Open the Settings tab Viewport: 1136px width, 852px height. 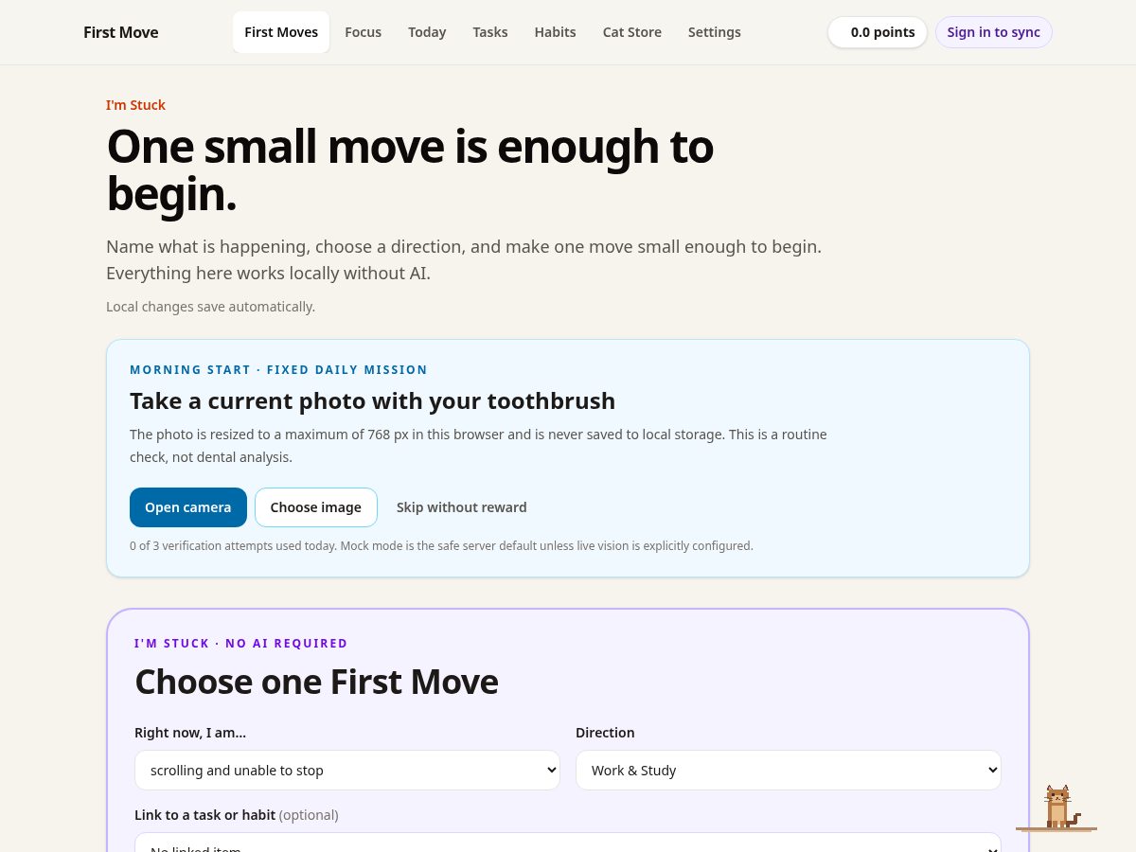(x=715, y=32)
